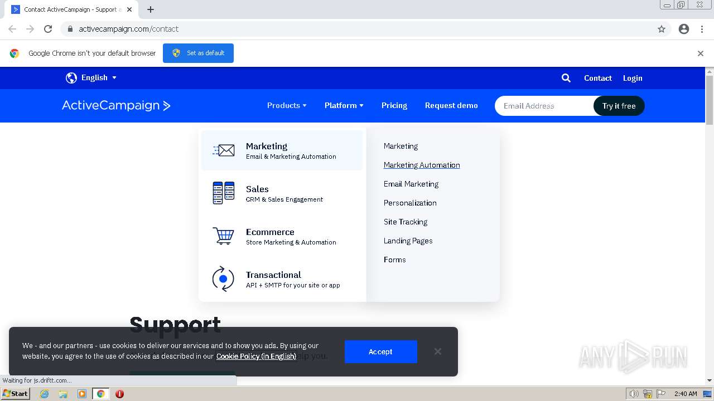Dismiss the default browser infobar

pyautogui.click(x=701, y=53)
